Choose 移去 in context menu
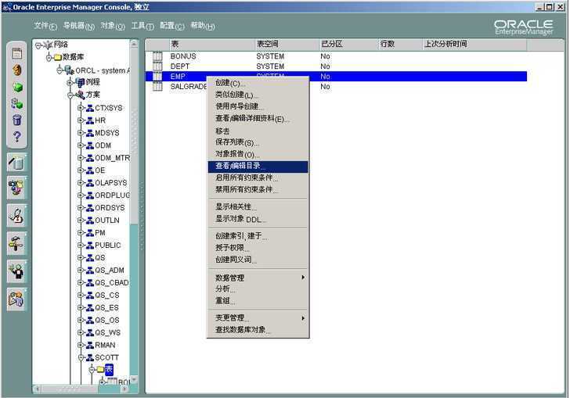Viewport: 570px width, 398px height. click(x=258, y=131)
